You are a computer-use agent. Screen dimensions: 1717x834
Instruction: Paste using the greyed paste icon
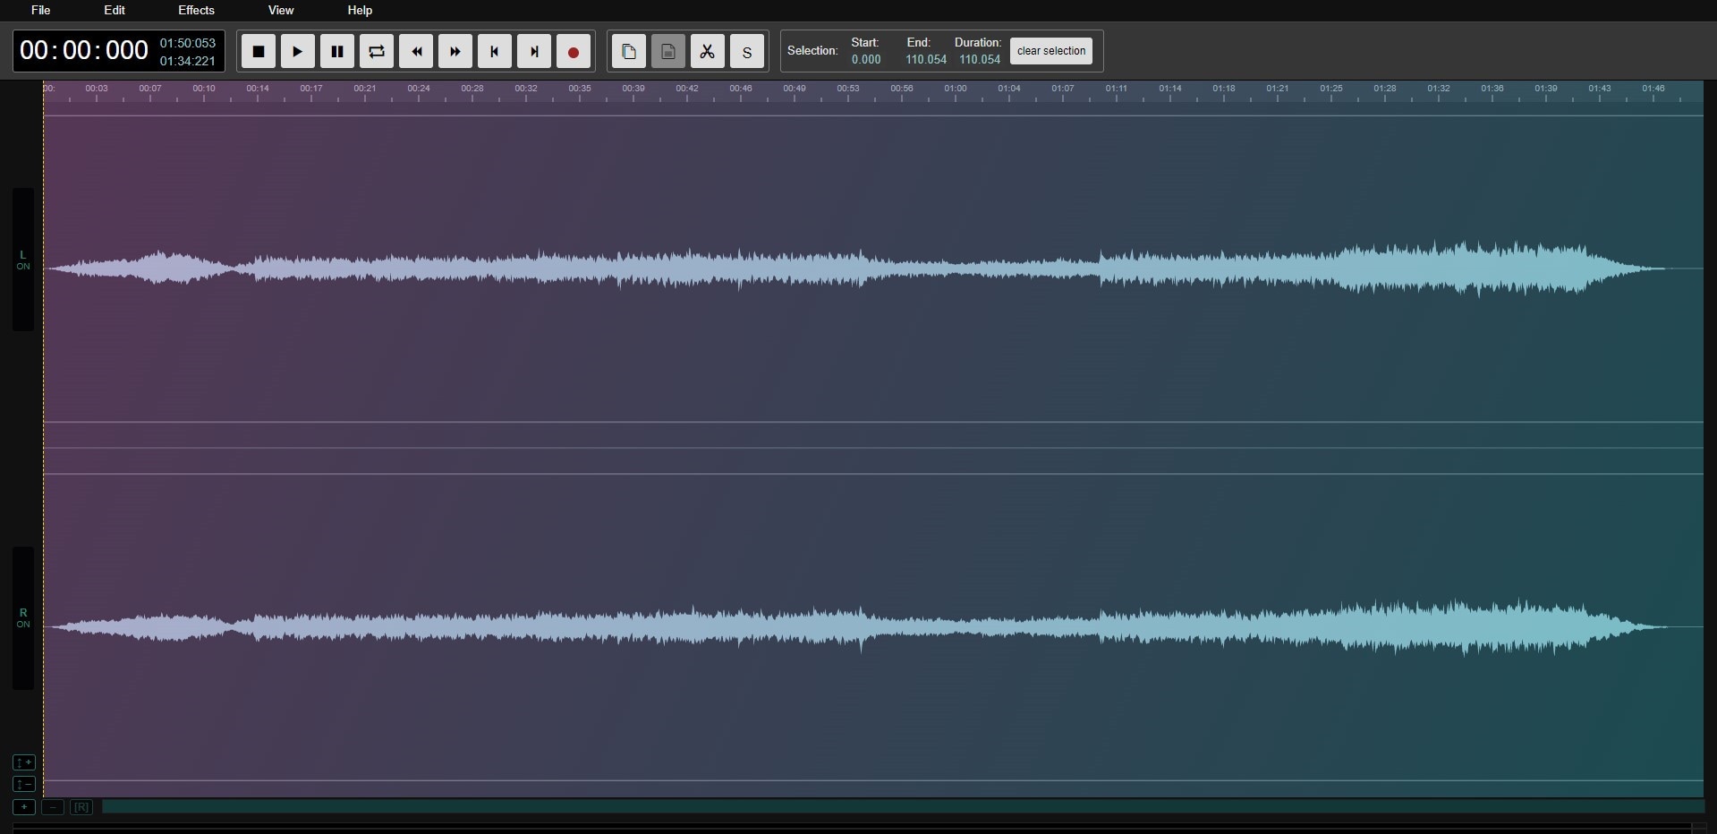pos(668,51)
